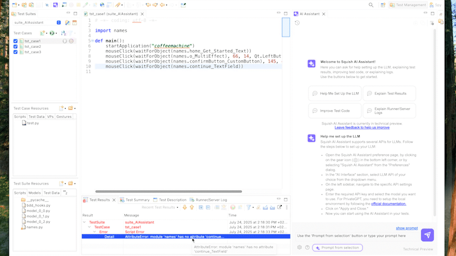Viewport: 456px width, 256px height.
Task: Click the Improve Test Code button
Action: [334, 111]
